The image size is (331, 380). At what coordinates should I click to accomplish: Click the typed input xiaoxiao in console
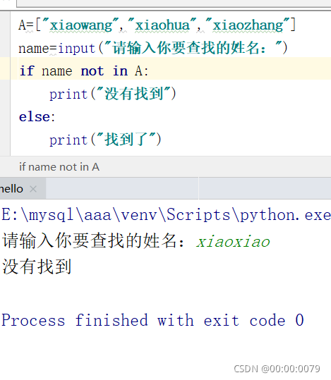(233, 242)
